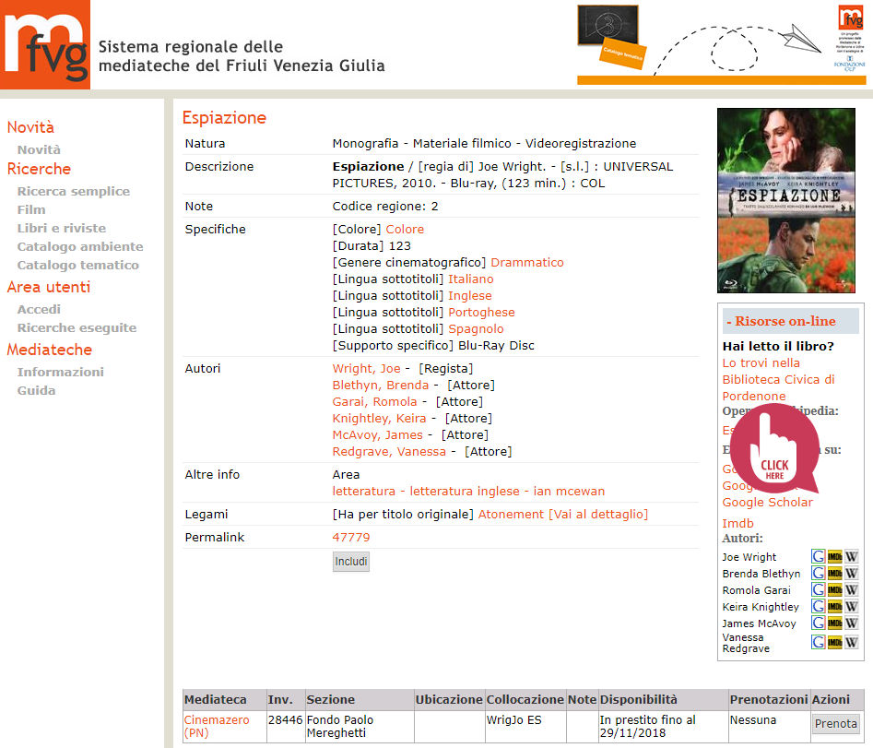Select 'Accedi' under Area utenti
This screenshot has height=748, width=873.
click(39, 309)
